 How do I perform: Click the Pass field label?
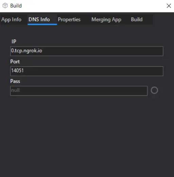click(x=15, y=81)
